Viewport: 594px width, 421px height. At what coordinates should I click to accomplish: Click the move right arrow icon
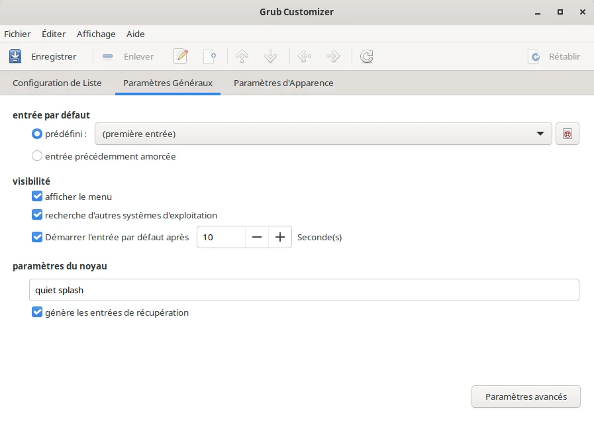[x=333, y=56]
